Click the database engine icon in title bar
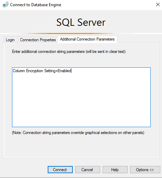Image resolution: width=162 pixels, height=178 pixels. click(x=5, y=5)
